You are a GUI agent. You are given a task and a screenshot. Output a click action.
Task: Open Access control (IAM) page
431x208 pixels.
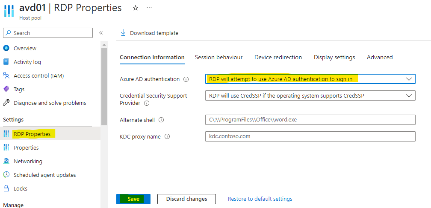pyautogui.click(x=39, y=75)
